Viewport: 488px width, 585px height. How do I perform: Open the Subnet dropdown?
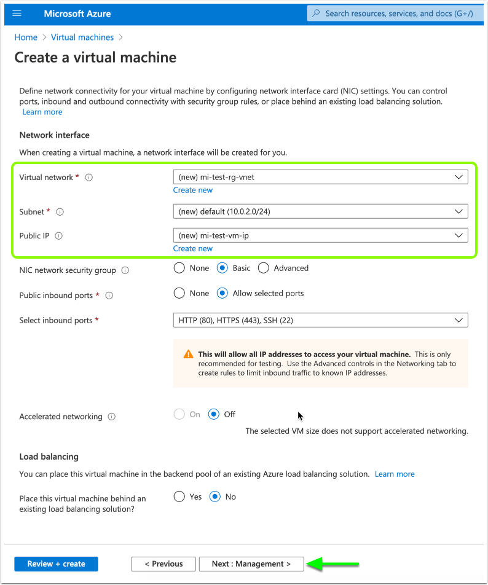tap(320, 211)
